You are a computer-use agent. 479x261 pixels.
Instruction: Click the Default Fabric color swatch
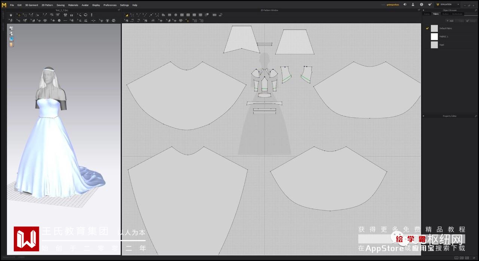tap(434, 28)
